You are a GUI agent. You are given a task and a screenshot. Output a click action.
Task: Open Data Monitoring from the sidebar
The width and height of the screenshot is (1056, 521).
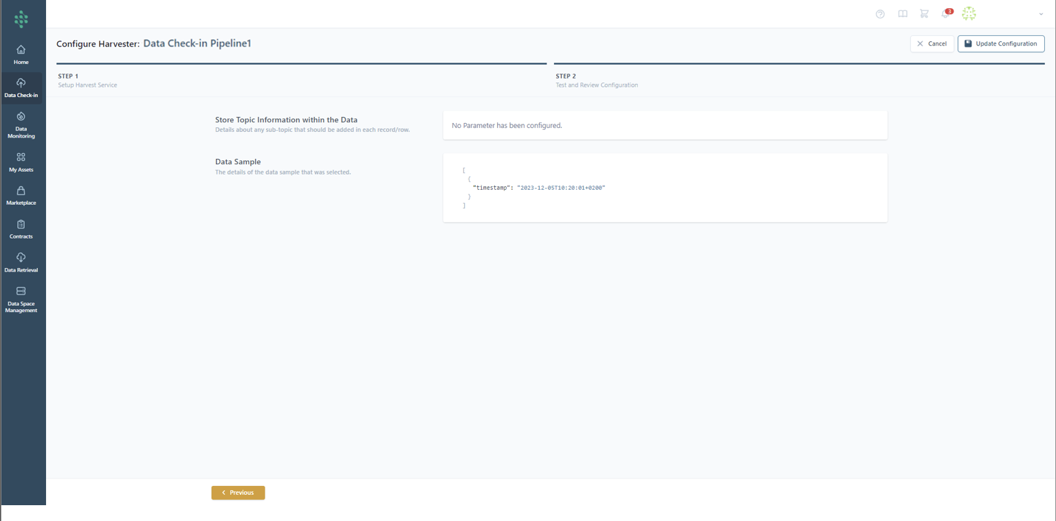point(21,124)
